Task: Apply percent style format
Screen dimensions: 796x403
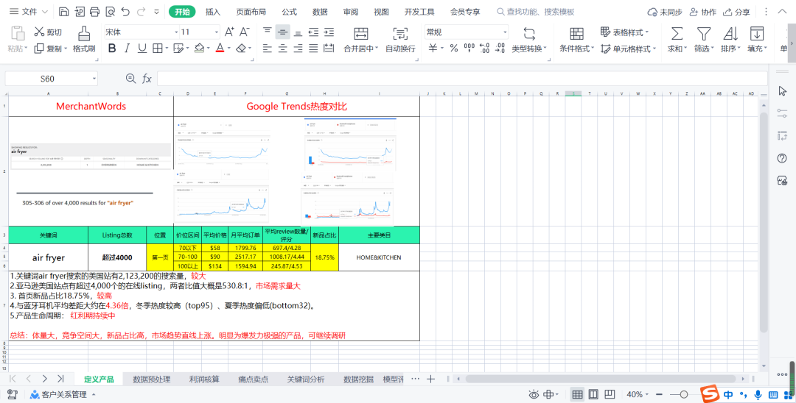Action: point(454,48)
